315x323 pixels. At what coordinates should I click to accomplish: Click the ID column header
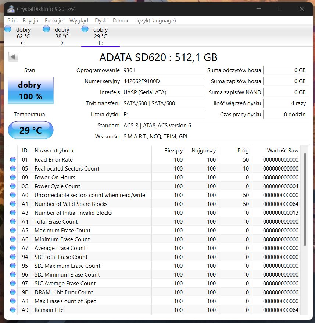click(x=25, y=151)
